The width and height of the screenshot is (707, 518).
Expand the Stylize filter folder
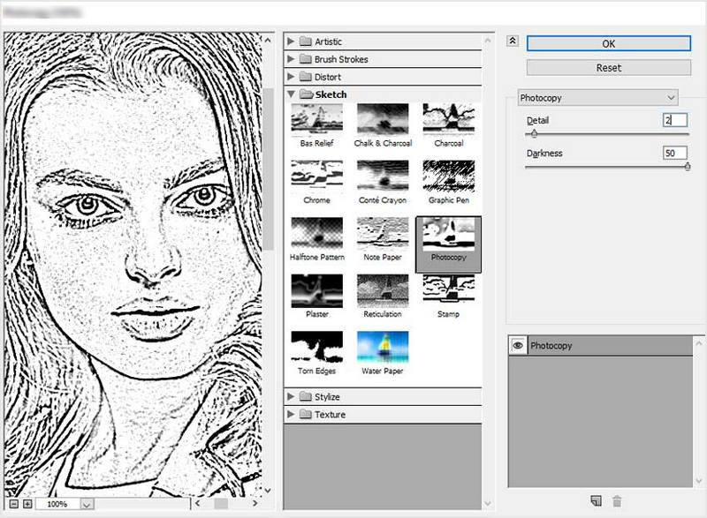pyautogui.click(x=291, y=396)
